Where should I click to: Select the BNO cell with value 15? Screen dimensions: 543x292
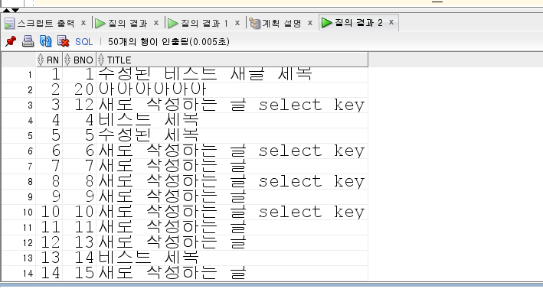[x=80, y=273]
